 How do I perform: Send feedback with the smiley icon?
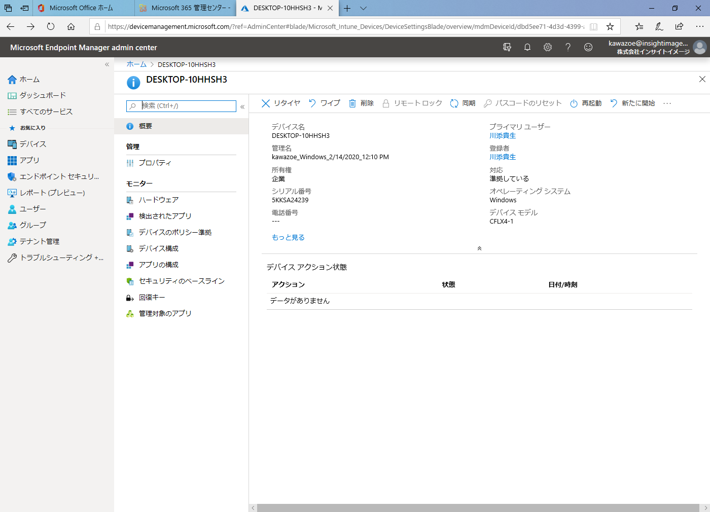(588, 47)
